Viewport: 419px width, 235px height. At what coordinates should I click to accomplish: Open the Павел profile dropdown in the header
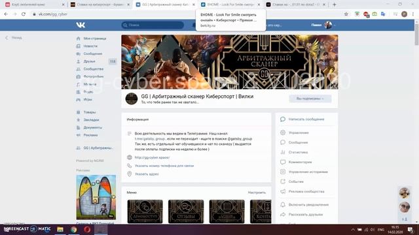pos(323,25)
